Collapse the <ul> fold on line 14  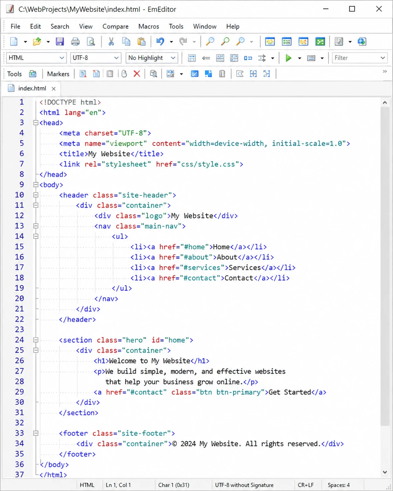(x=36, y=236)
